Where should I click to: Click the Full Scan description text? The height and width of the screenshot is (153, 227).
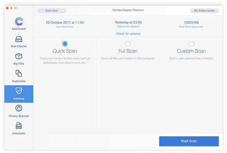(x=128, y=59)
